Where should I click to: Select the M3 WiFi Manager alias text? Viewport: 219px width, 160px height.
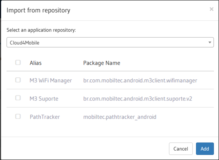point(51,80)
